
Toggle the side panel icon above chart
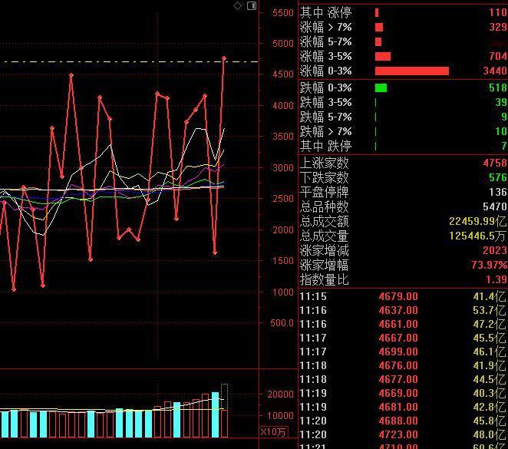tap(252, 5)
